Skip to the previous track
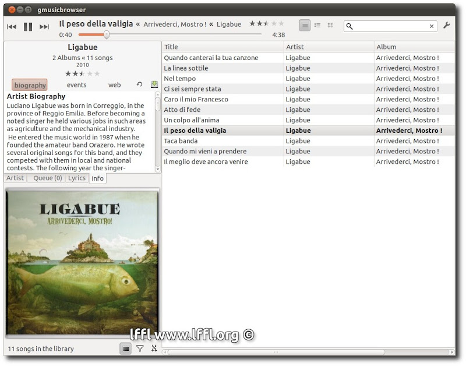The width and height of the screenshot is (466, 366). pos(12,27)
